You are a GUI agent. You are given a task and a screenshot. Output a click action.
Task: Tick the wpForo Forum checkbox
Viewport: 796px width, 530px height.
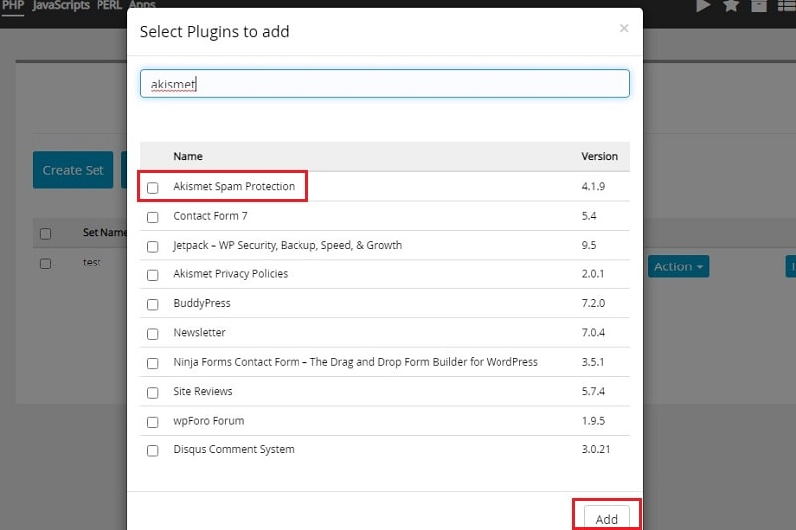point(153,422)
